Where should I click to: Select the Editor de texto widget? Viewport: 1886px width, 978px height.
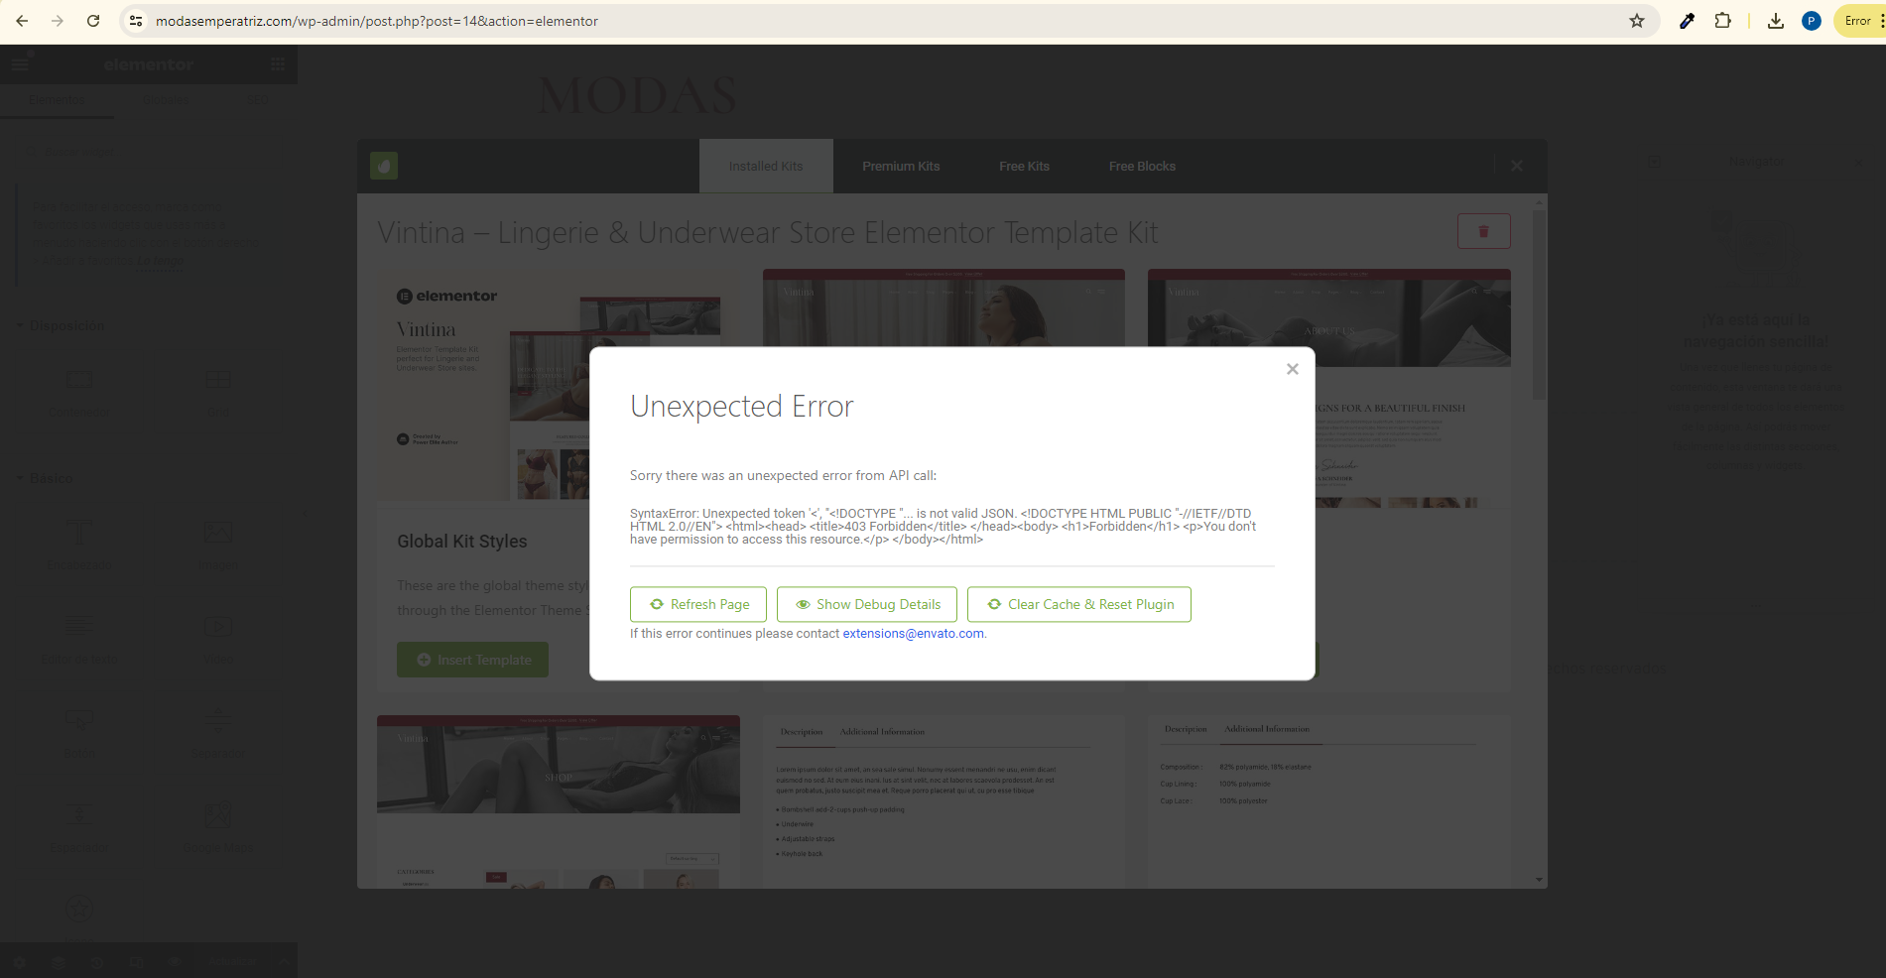[79, 640]
